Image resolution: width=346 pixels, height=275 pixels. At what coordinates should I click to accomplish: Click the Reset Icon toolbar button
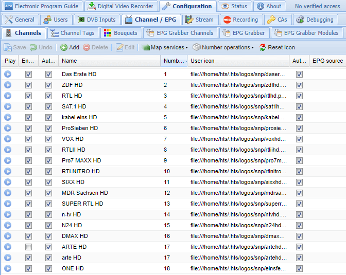276,47
